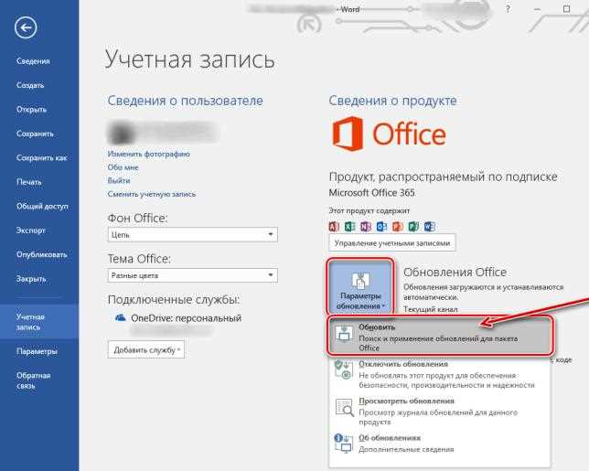589x471 pixels.
Task: Click the OneDrive cloud icon in connected services
Action: click(120, 318)
